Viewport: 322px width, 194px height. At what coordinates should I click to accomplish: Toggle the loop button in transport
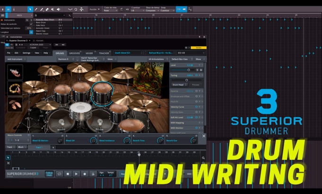pos(59,174)
